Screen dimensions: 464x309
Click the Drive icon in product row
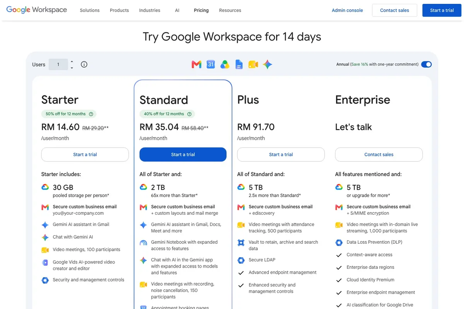[x=225, y=65]
